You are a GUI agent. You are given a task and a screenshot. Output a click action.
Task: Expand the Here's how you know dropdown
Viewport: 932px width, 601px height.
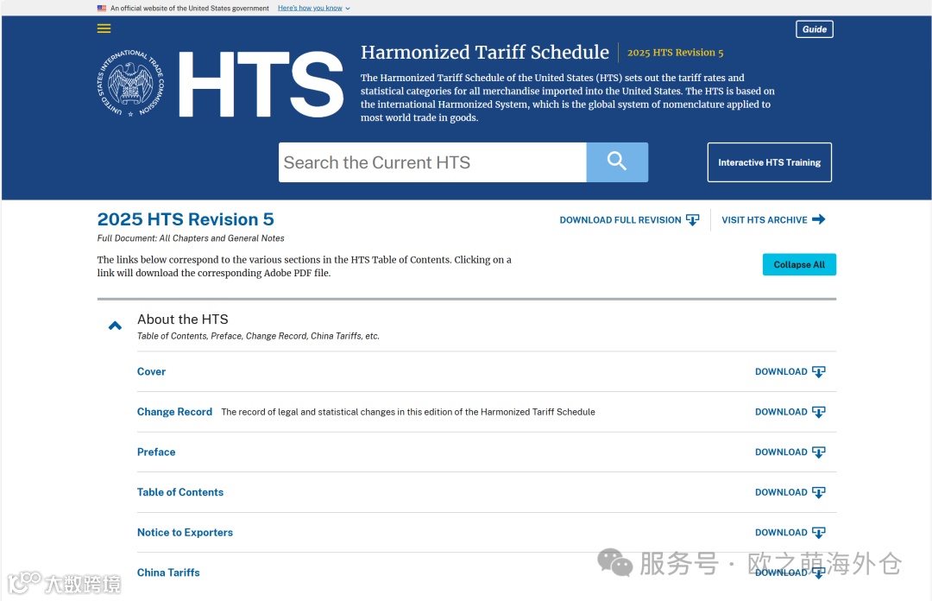pyautogui.click(x=314, y=9)
